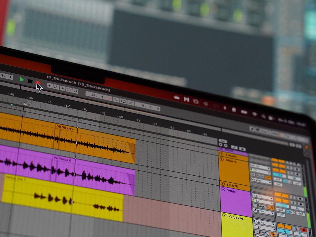The image size is (316, 237).
Task: Click the loop length field 8. 0. 0
Action: (147, 106)
